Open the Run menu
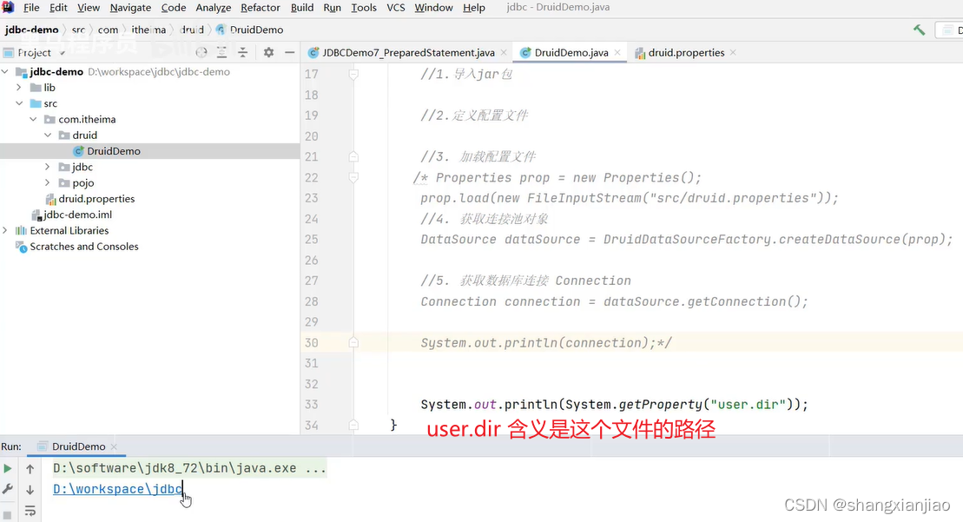This screenshot has height=522, width=963. 333,7
